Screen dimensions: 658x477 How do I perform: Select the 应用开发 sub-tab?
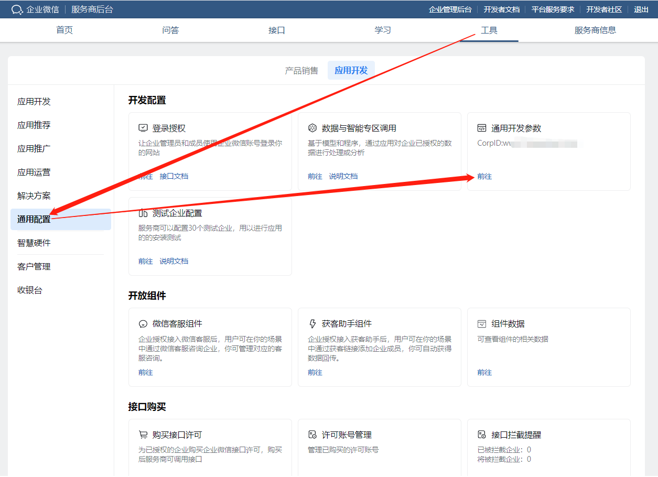pyautogui.click(x=351, y=70)
